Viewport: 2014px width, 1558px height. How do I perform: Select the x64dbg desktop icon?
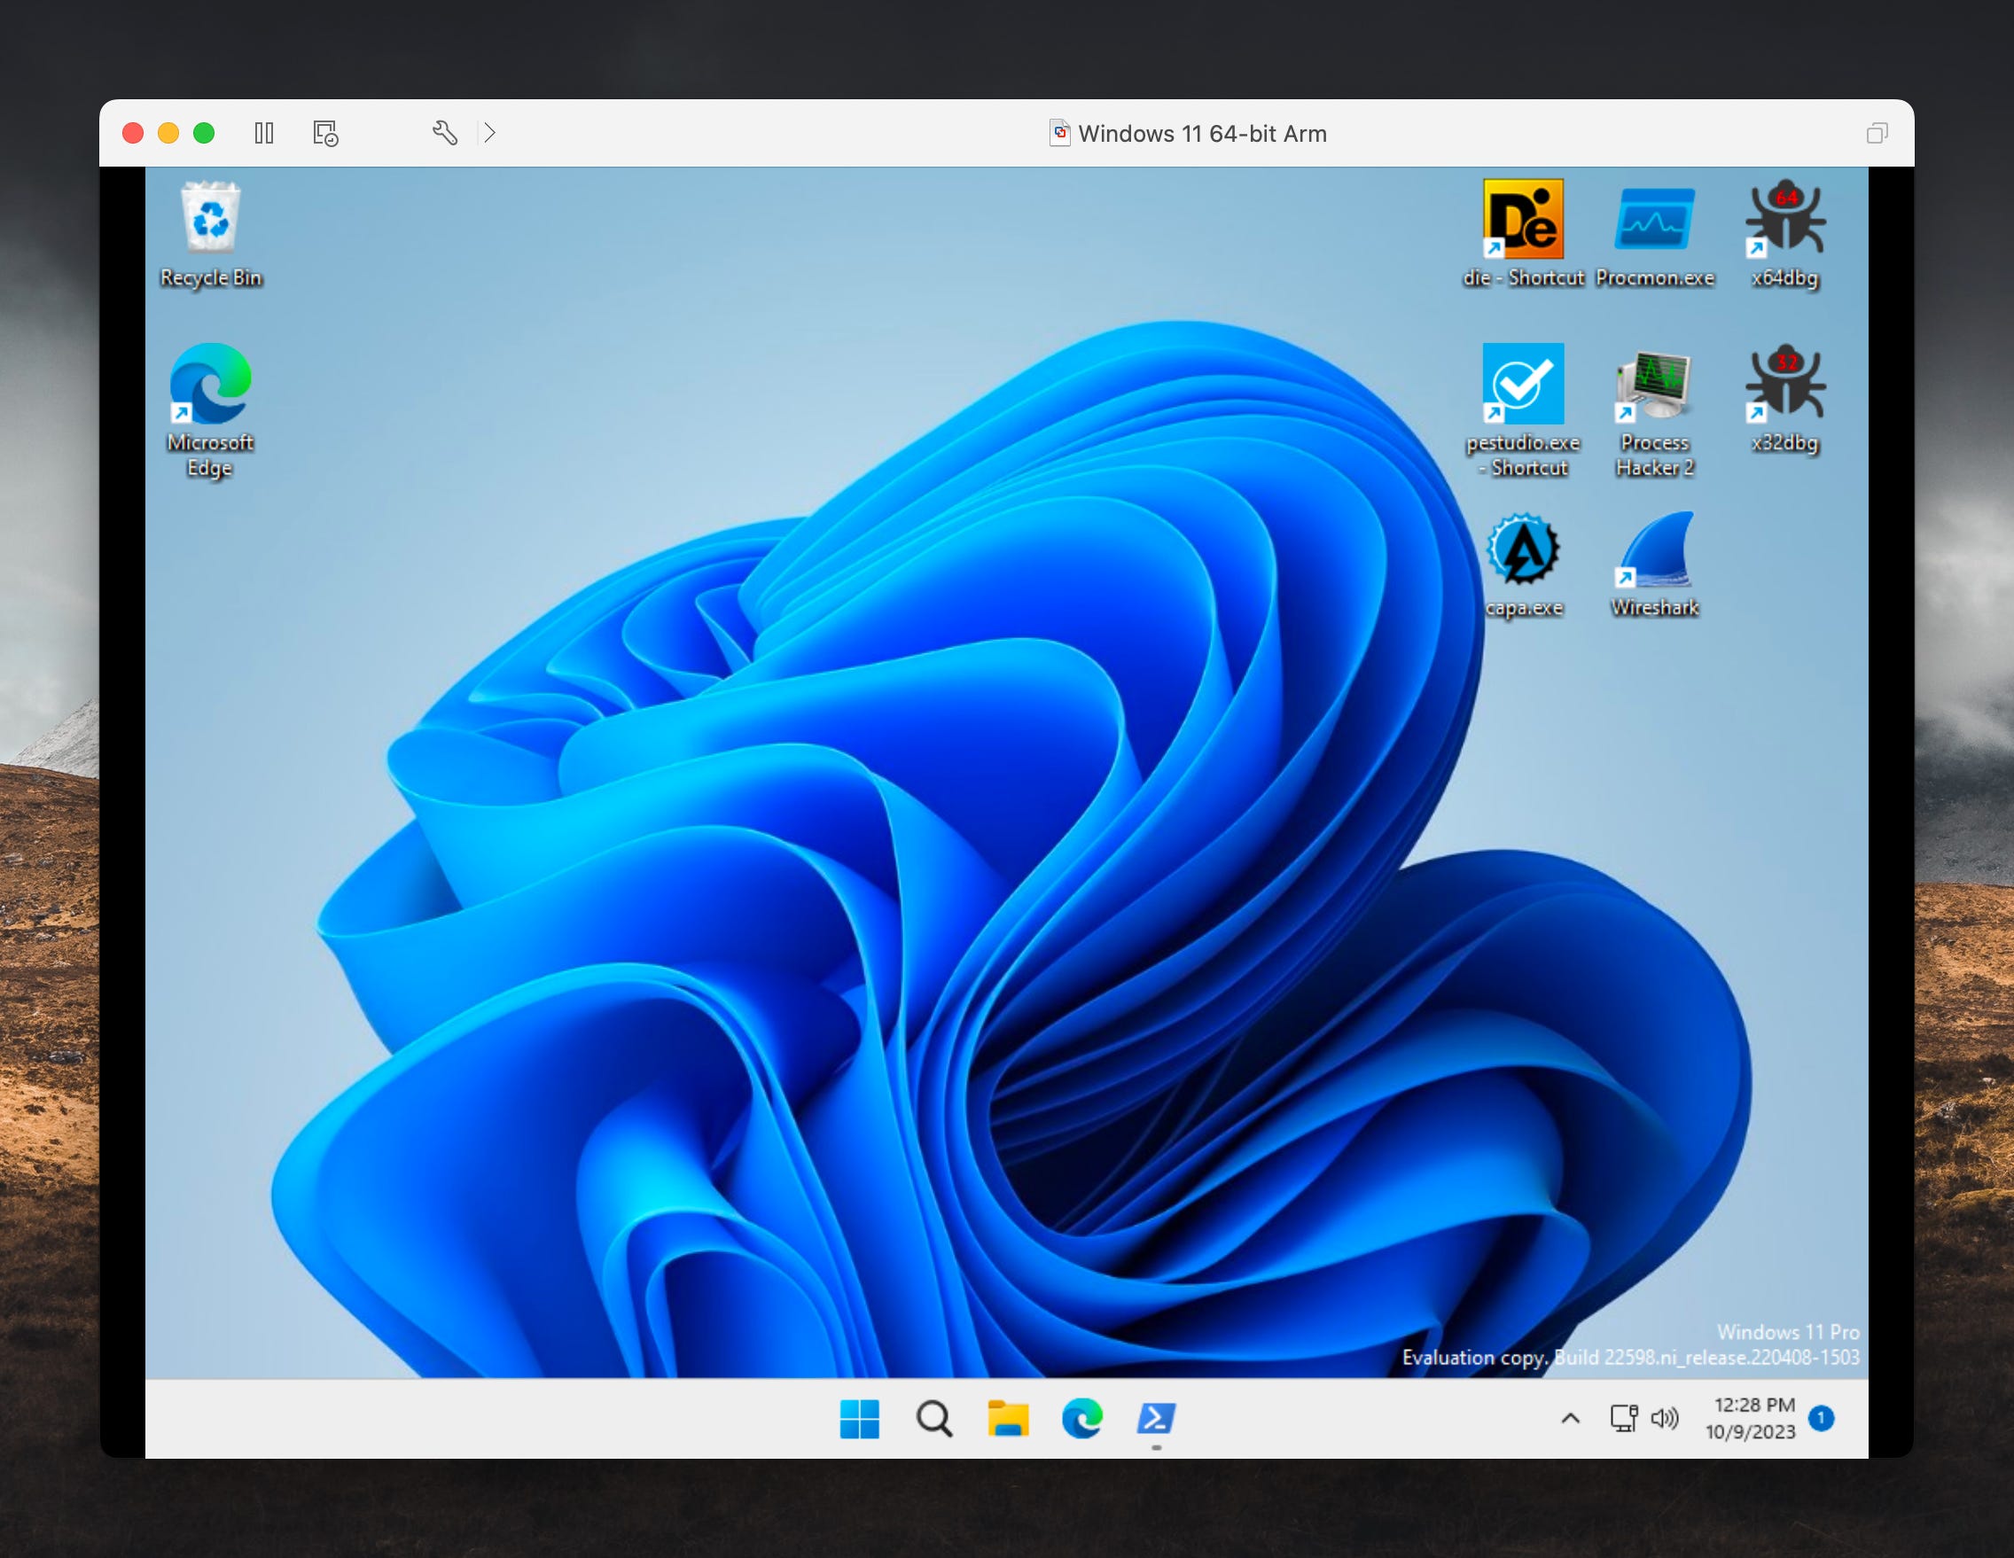click(x=1784, y=221)
